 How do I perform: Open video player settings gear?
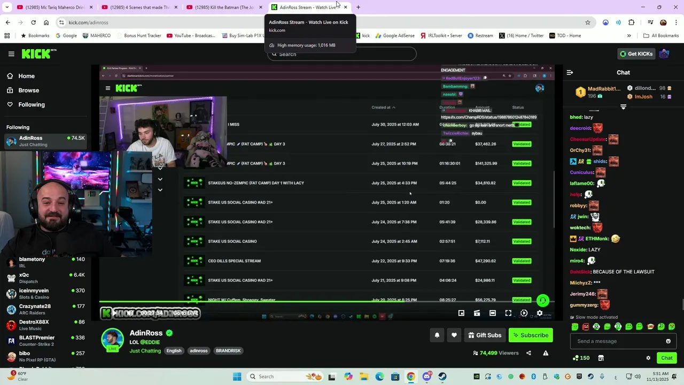540,313
